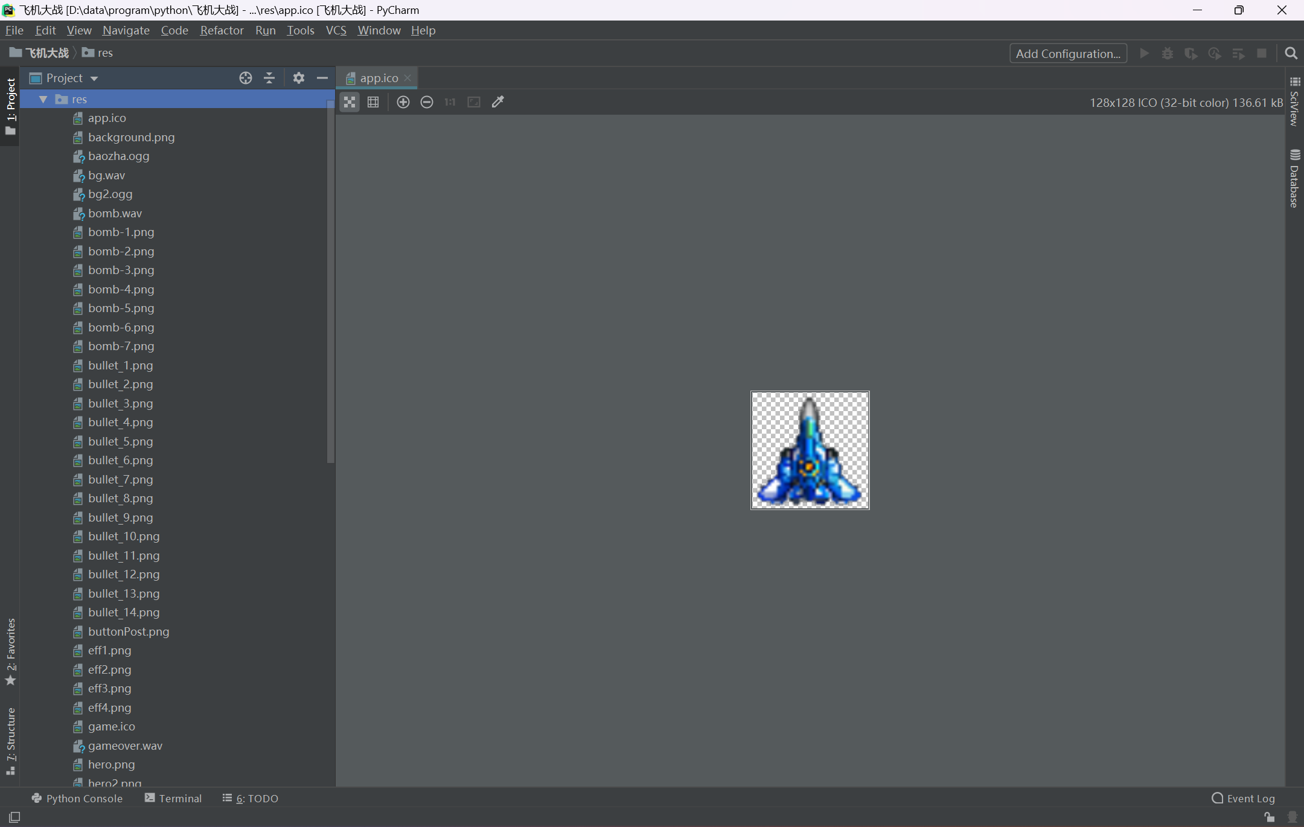1304x827 pixels.
Task: Zoom out of the image
Action: click(427, 102)
